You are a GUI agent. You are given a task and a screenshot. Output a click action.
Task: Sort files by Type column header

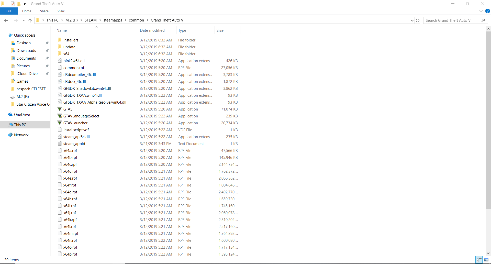pyautogui.click(x=195, y=30)
